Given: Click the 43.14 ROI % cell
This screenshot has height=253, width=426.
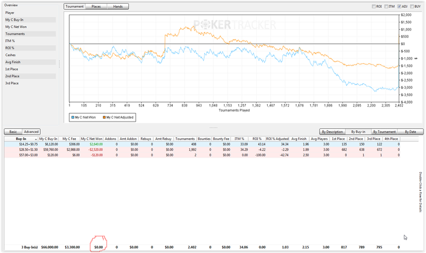Looking at the screenshot, I should point(261,144).
